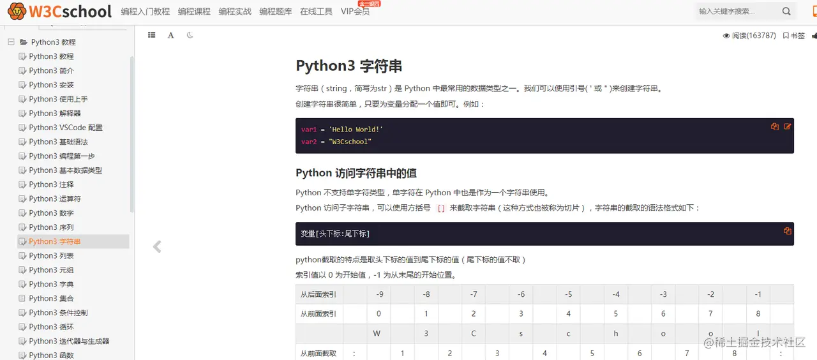Click the -9 cell in index table
The image size is (817, 360).
coord(379,294)
